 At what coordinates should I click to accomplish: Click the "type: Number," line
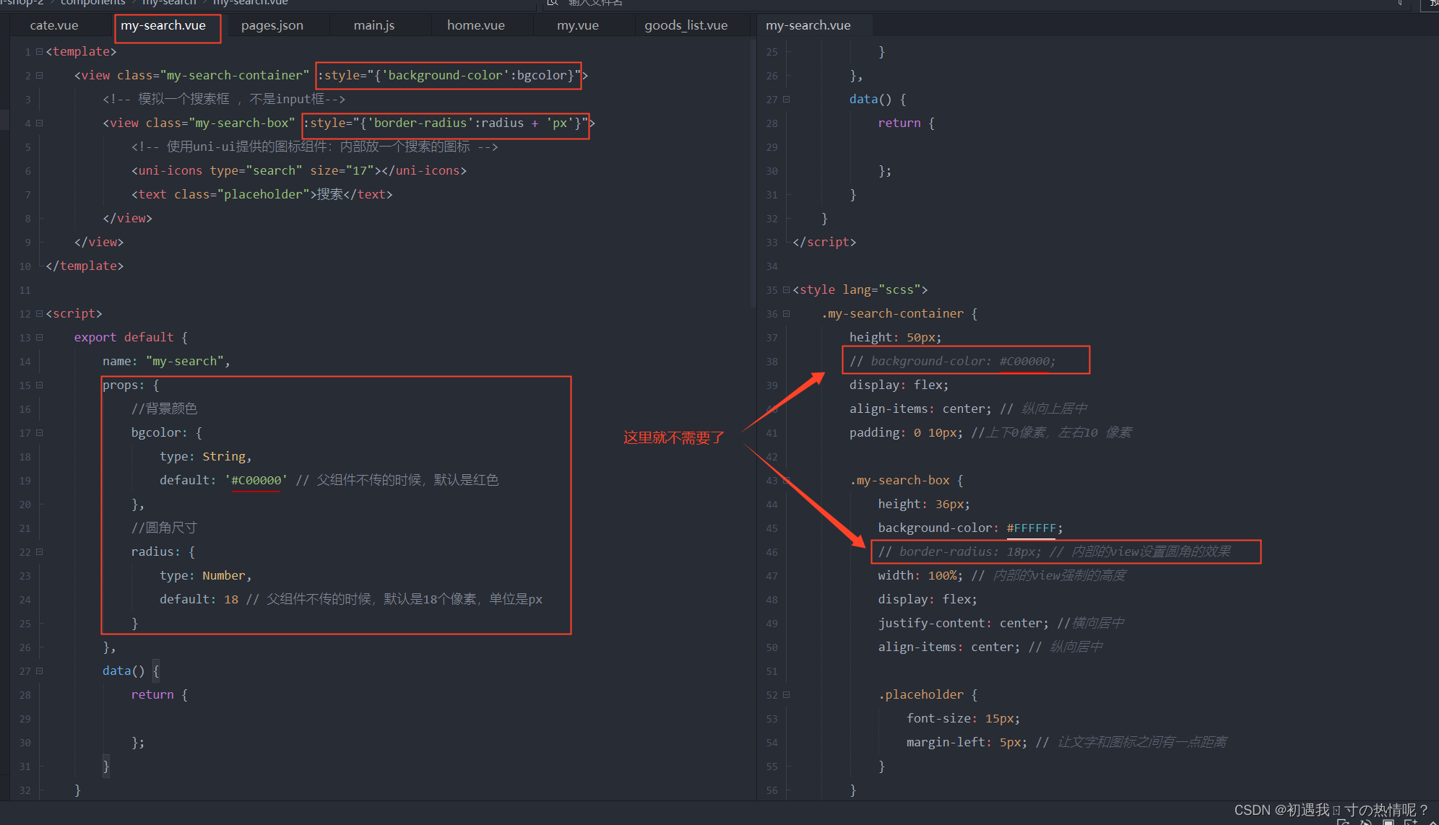pyautogui.click(x=206, y=575)
